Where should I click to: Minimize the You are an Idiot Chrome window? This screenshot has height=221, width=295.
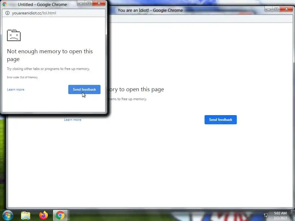click(x=268, y=9)
